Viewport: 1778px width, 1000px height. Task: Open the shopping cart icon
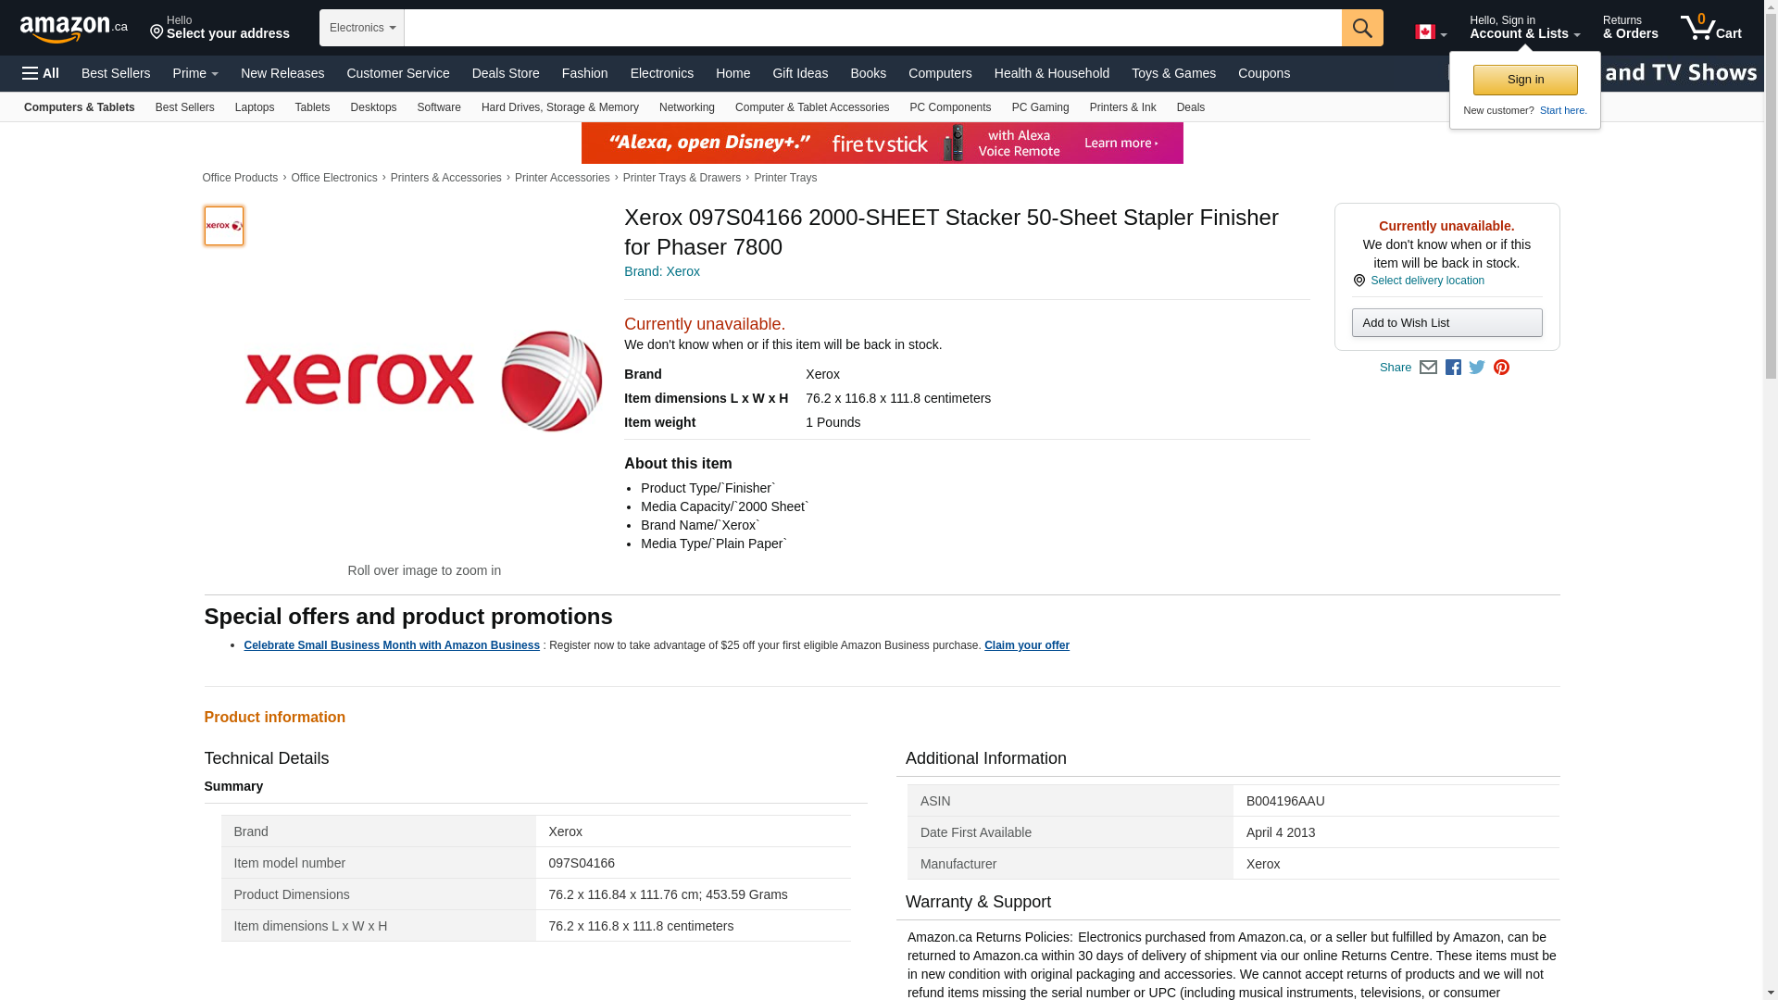tap(1710, 28)
